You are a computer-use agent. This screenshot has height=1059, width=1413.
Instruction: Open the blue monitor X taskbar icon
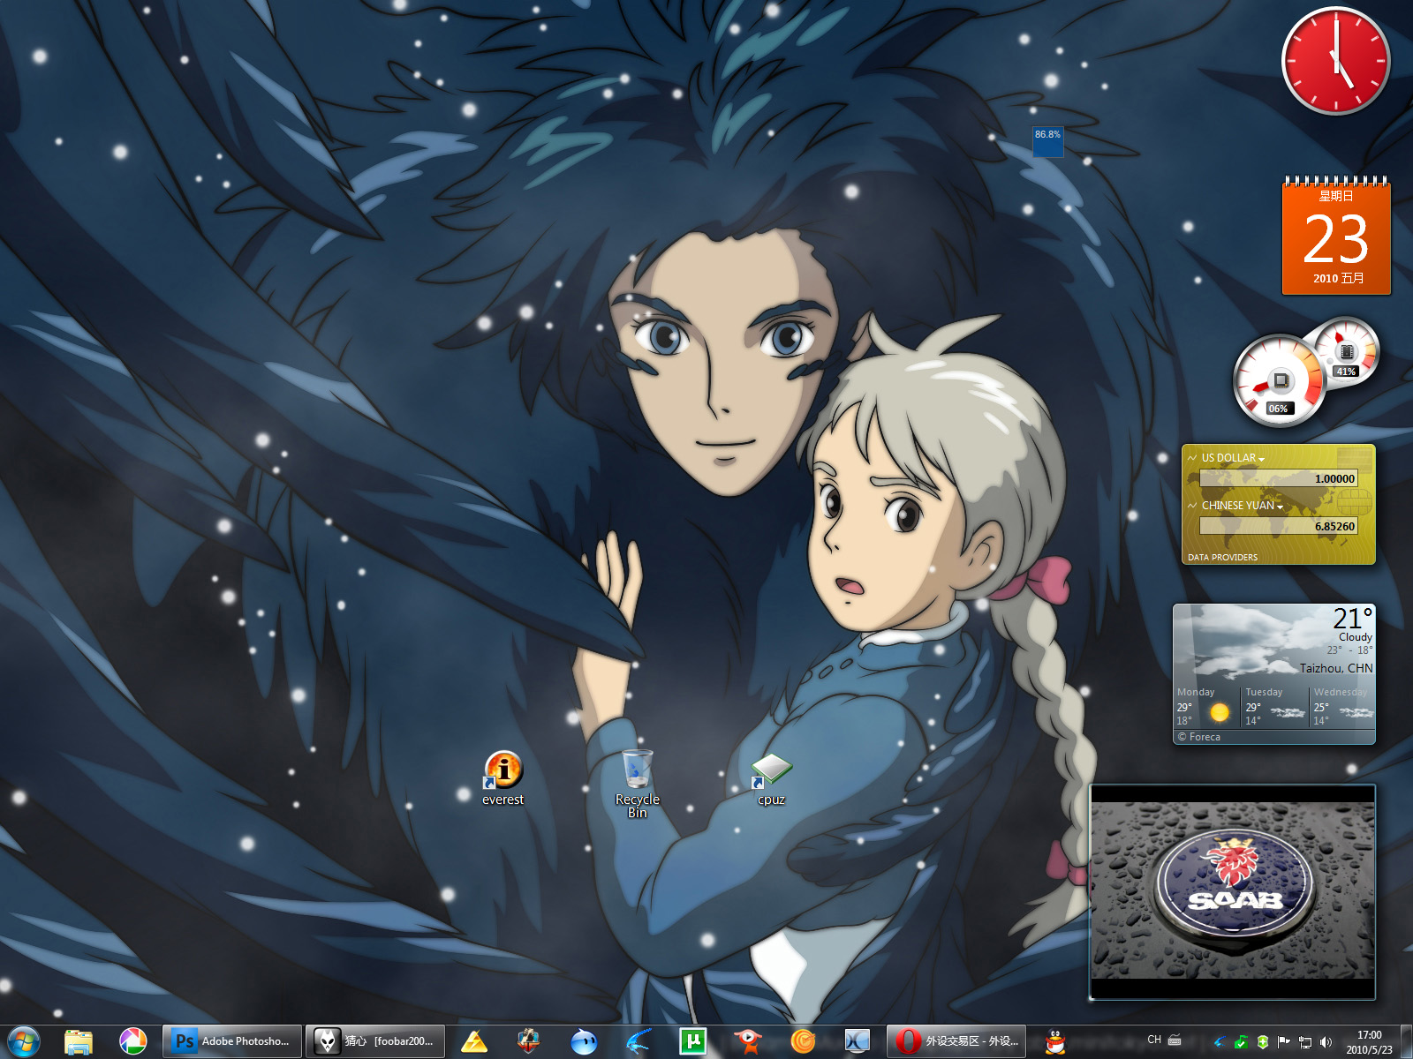[858, 1041]
